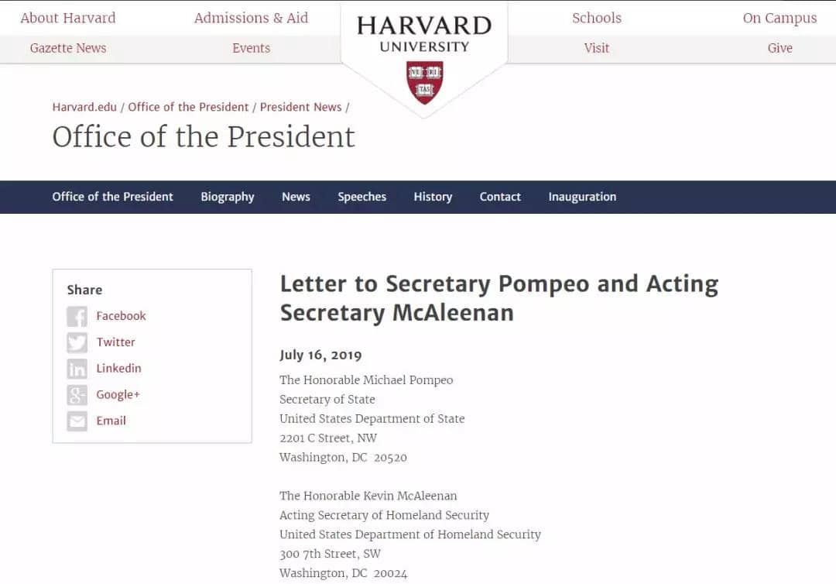Open Gazette News link
836x584 pixels.
[x=68, y=48]
